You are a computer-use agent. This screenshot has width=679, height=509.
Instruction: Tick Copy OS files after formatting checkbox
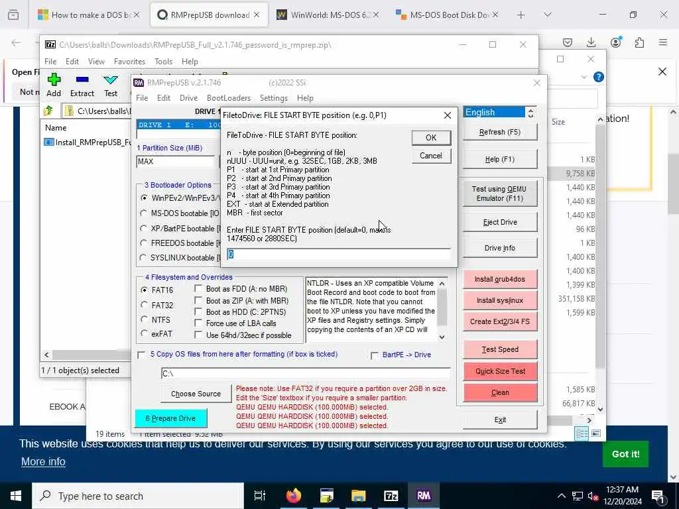(x=141, y=355)
